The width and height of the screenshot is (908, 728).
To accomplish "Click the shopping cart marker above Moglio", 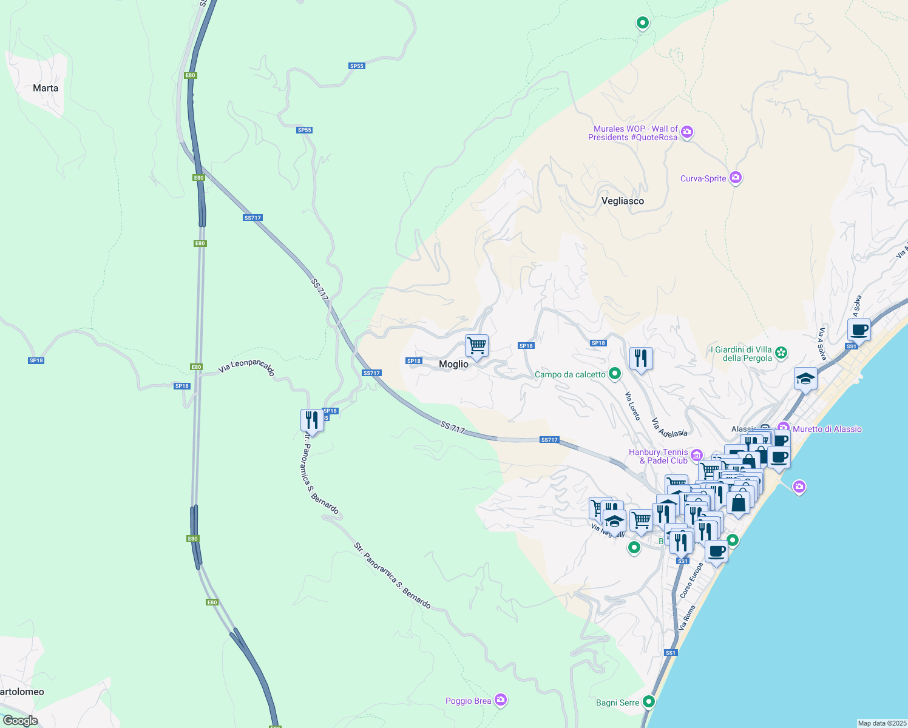I will pos(476,346).
